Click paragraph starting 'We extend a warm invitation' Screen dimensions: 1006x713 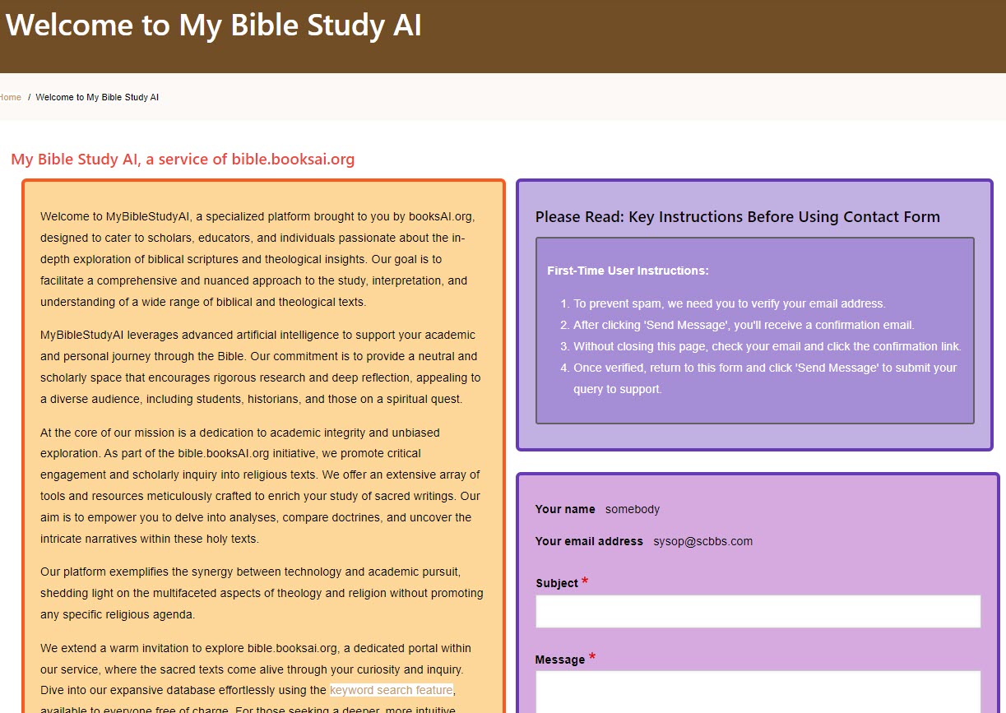pyautogui.click(x=257, y=678)
